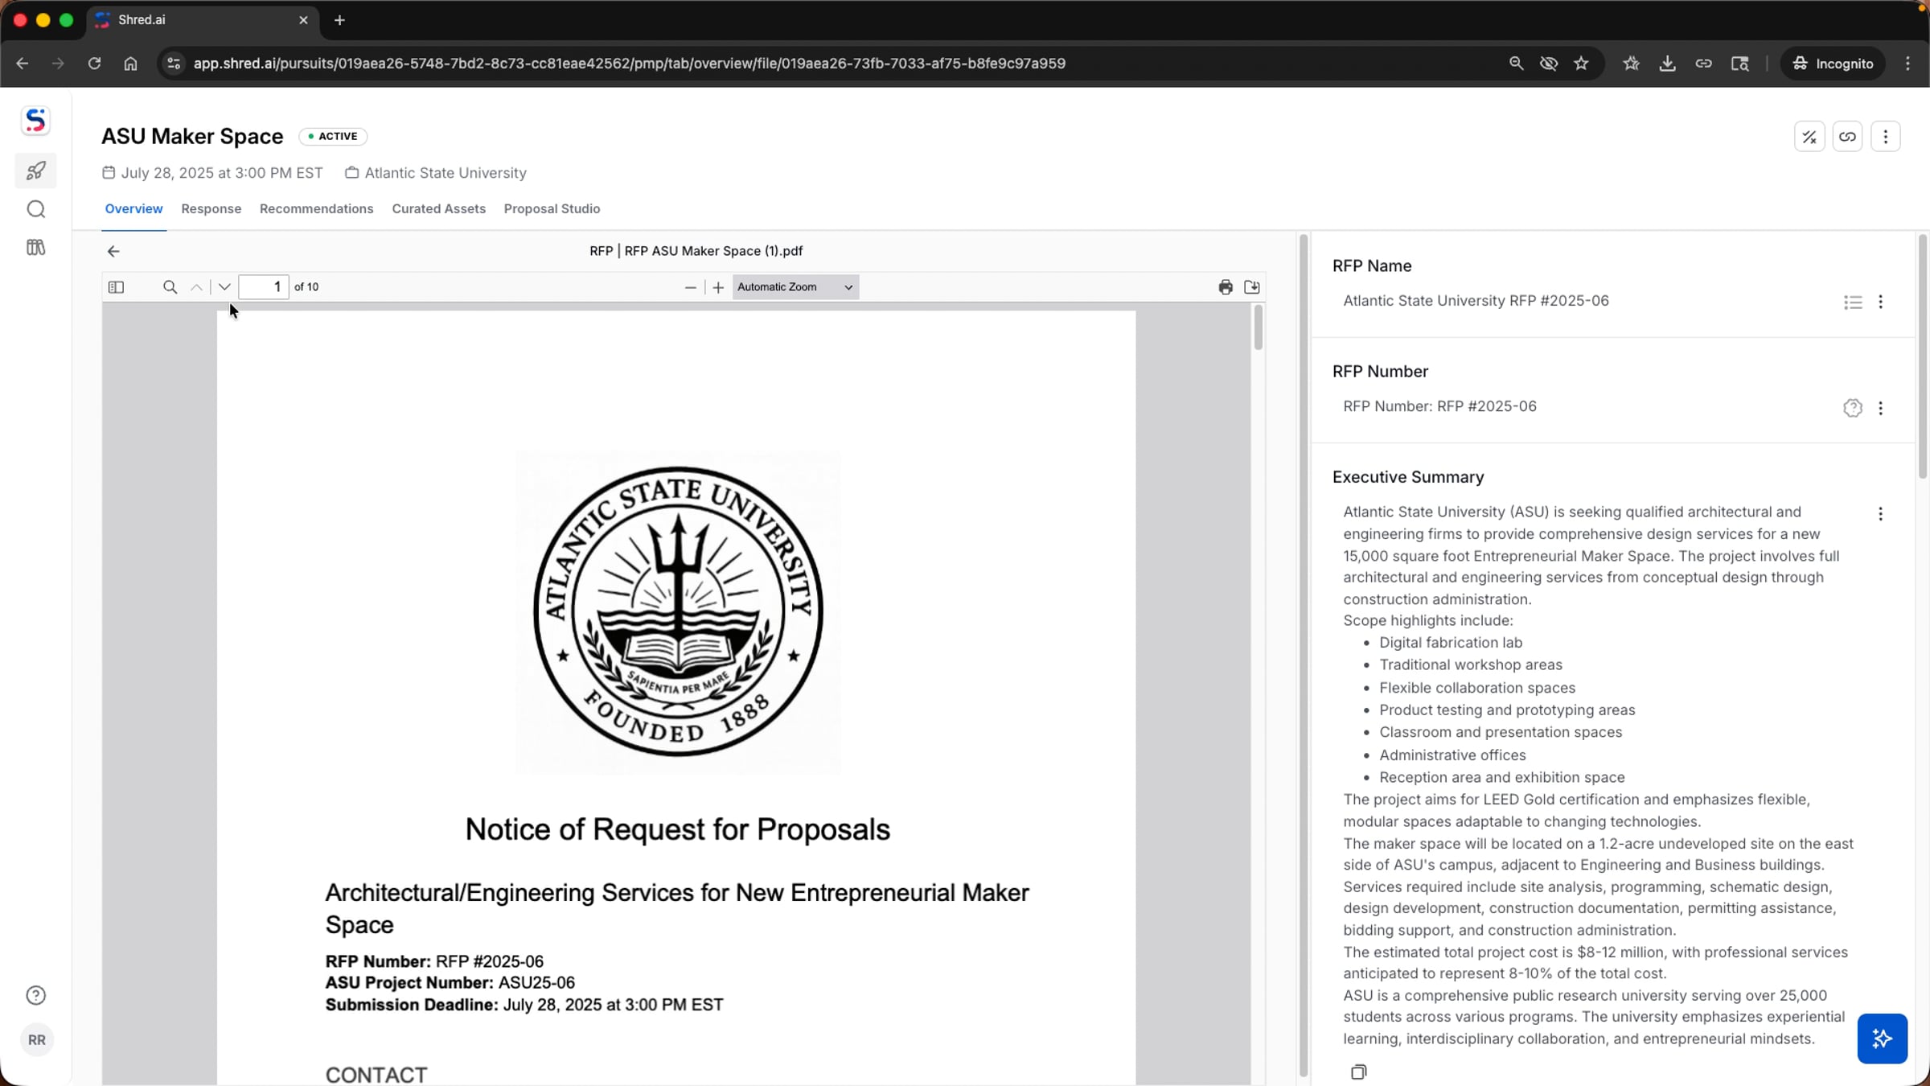
Task: Open pursuit more options menu
Action: tap(1885, 137)
